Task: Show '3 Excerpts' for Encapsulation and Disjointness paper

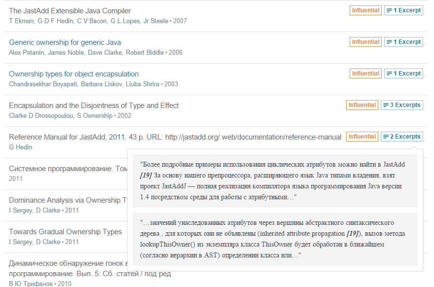Action: coord(401,105)
